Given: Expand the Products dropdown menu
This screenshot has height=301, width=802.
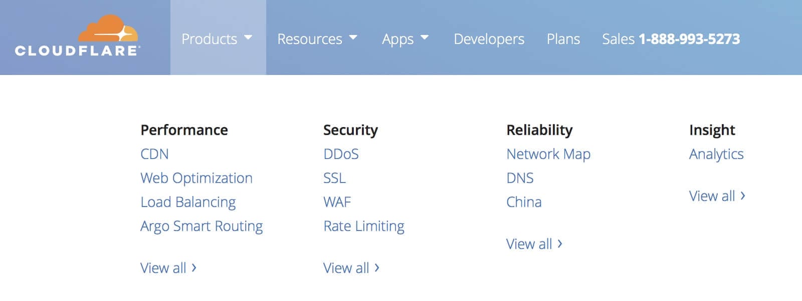Looking at the screenshot, I should 217,39.
